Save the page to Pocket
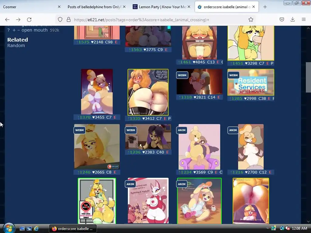 pos(282,19)
